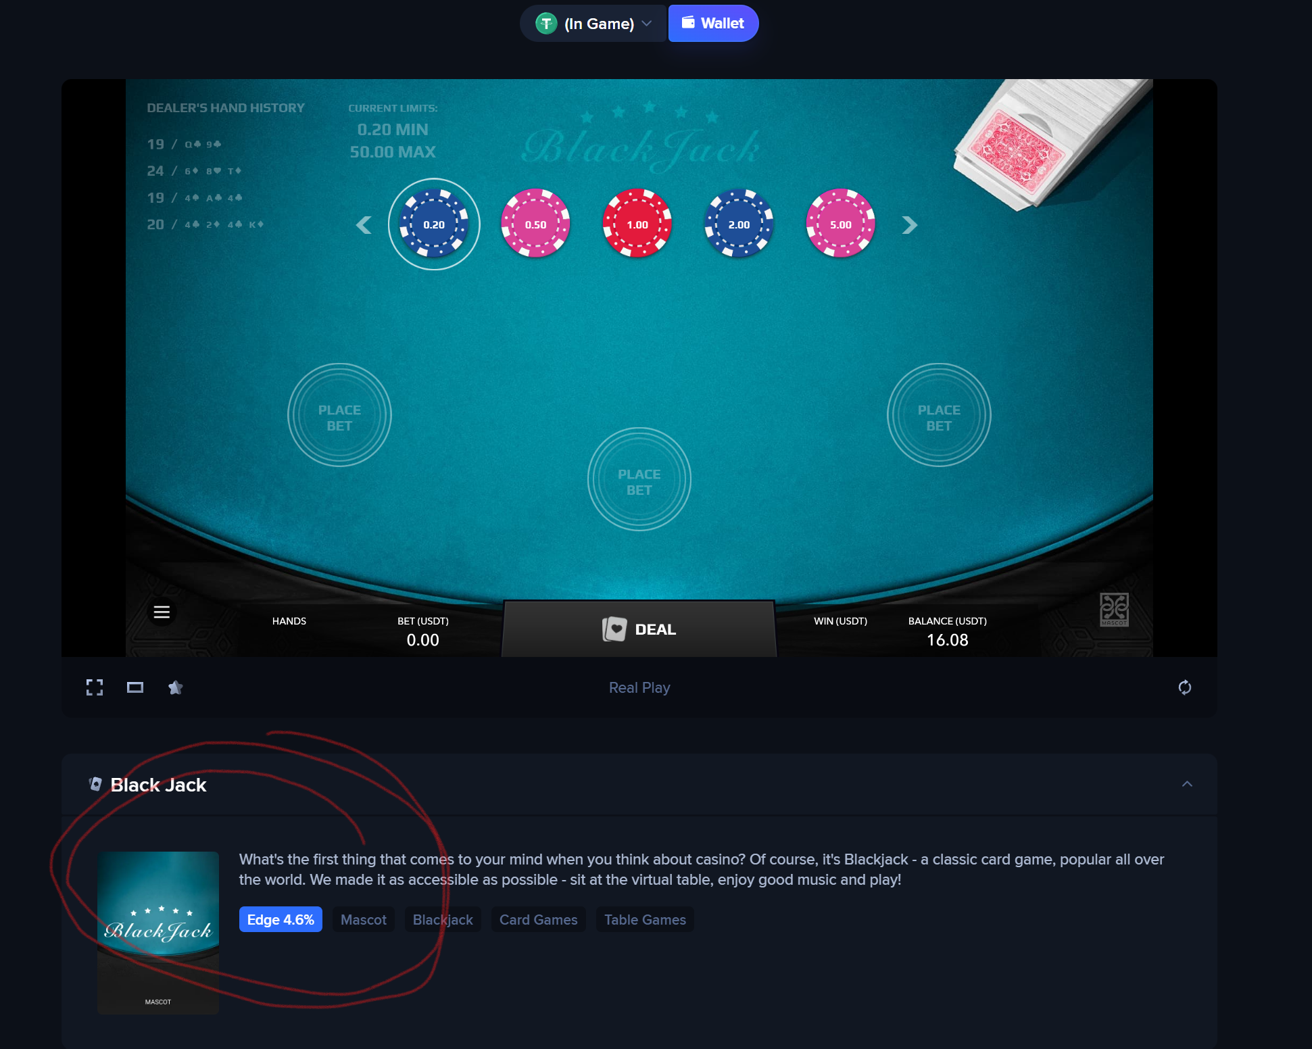This screenshot has height=1049, width=1312.
Task: Choose the 2.00 blue chip
Action: point(739,224)
